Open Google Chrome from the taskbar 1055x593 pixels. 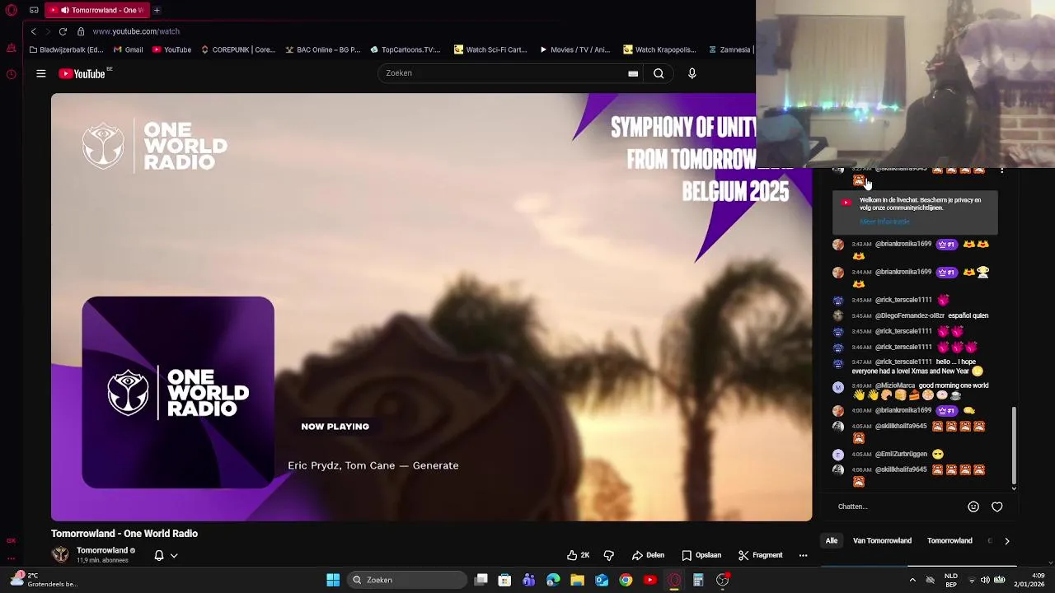click(x=626, y=580)
